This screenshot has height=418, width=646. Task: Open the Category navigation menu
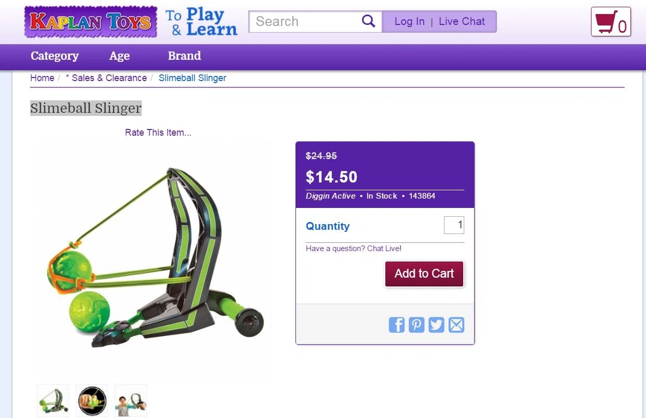pos(55,56)
